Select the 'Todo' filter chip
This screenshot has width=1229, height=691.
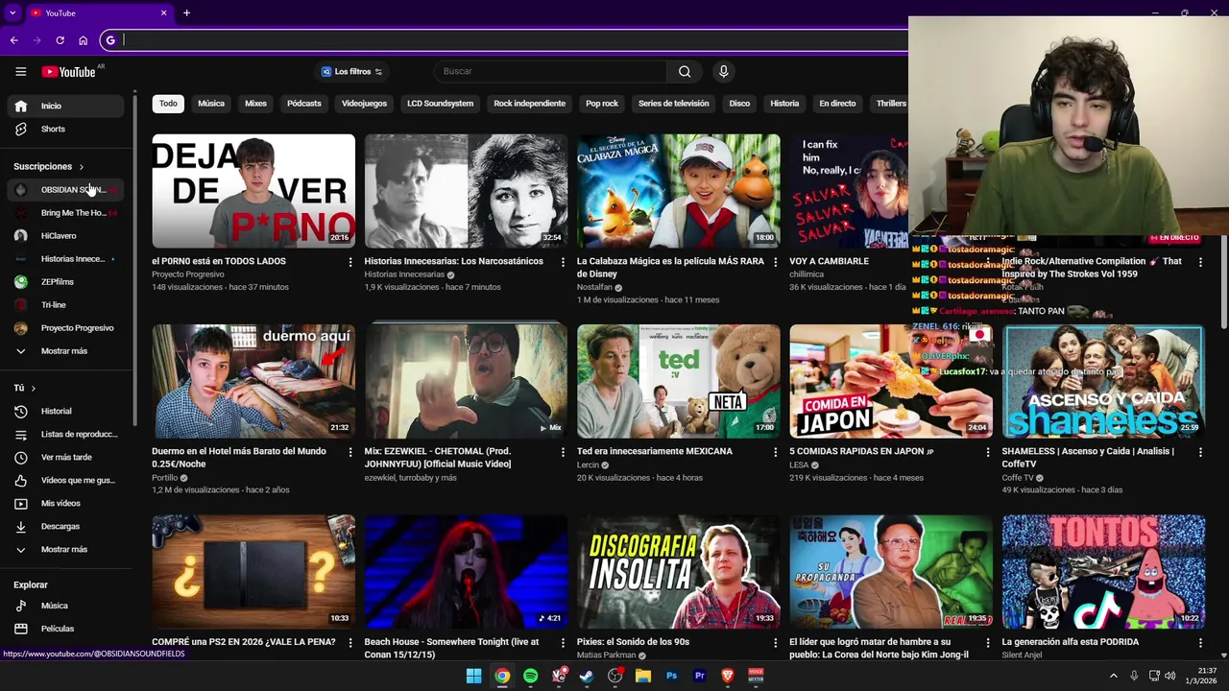tap(168, 104)
